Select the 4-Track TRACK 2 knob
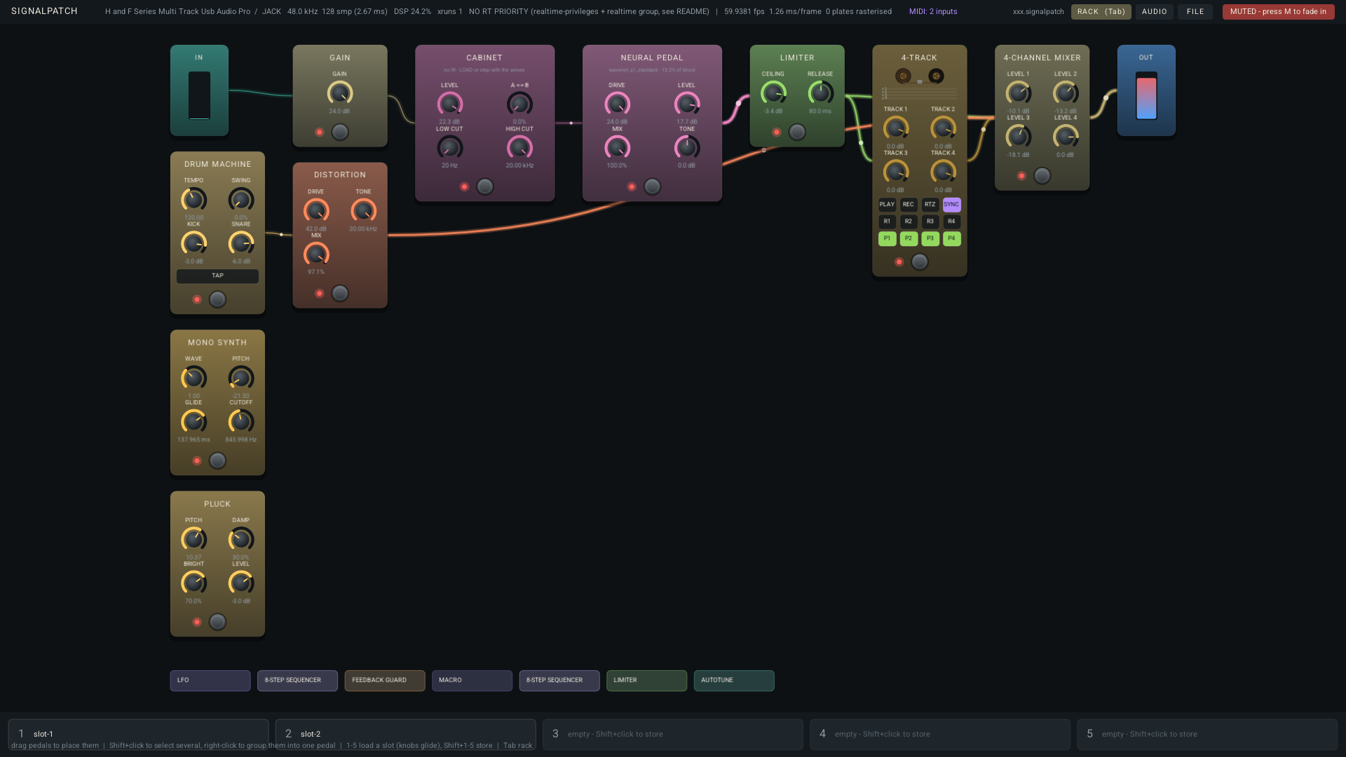The width and height of the screenshot is (1346, 757). click(x=943, y=128)
